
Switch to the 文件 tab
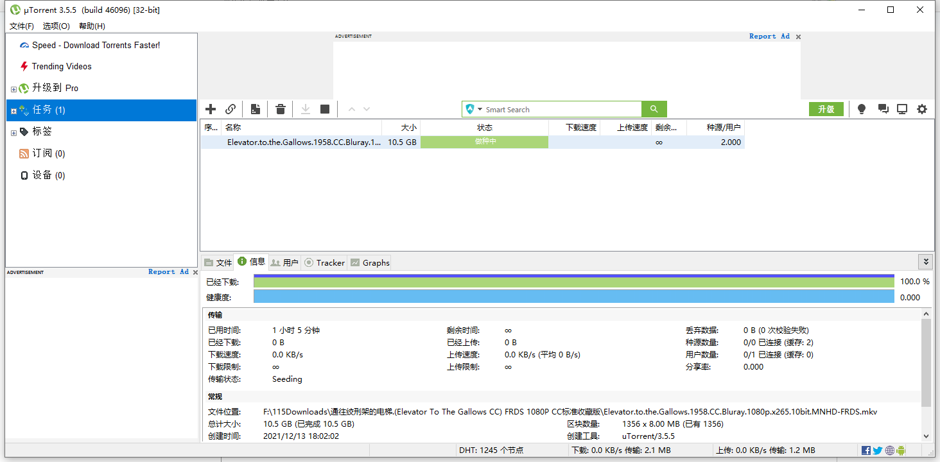218,262
